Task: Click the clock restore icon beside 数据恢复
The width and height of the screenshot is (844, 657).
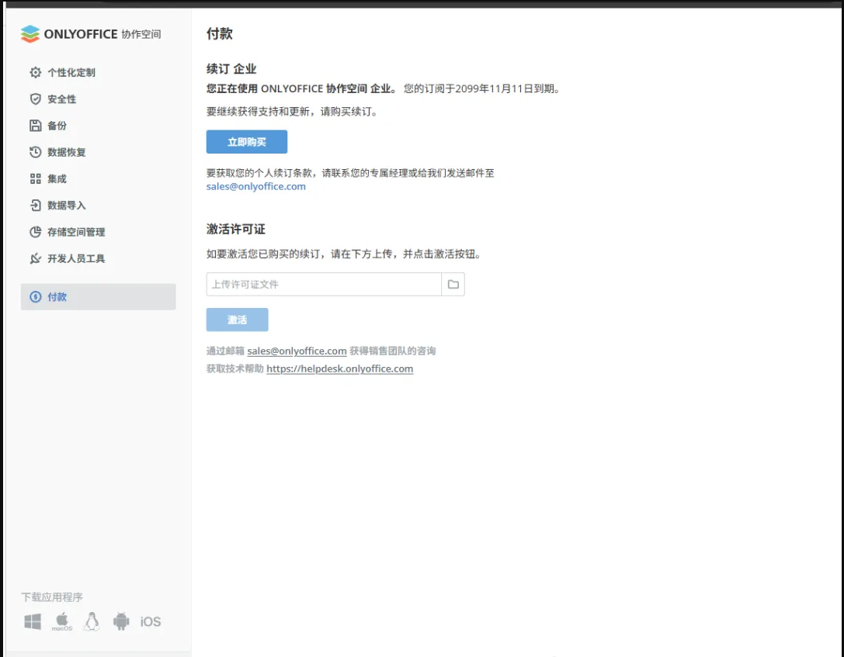Action: 36,152
